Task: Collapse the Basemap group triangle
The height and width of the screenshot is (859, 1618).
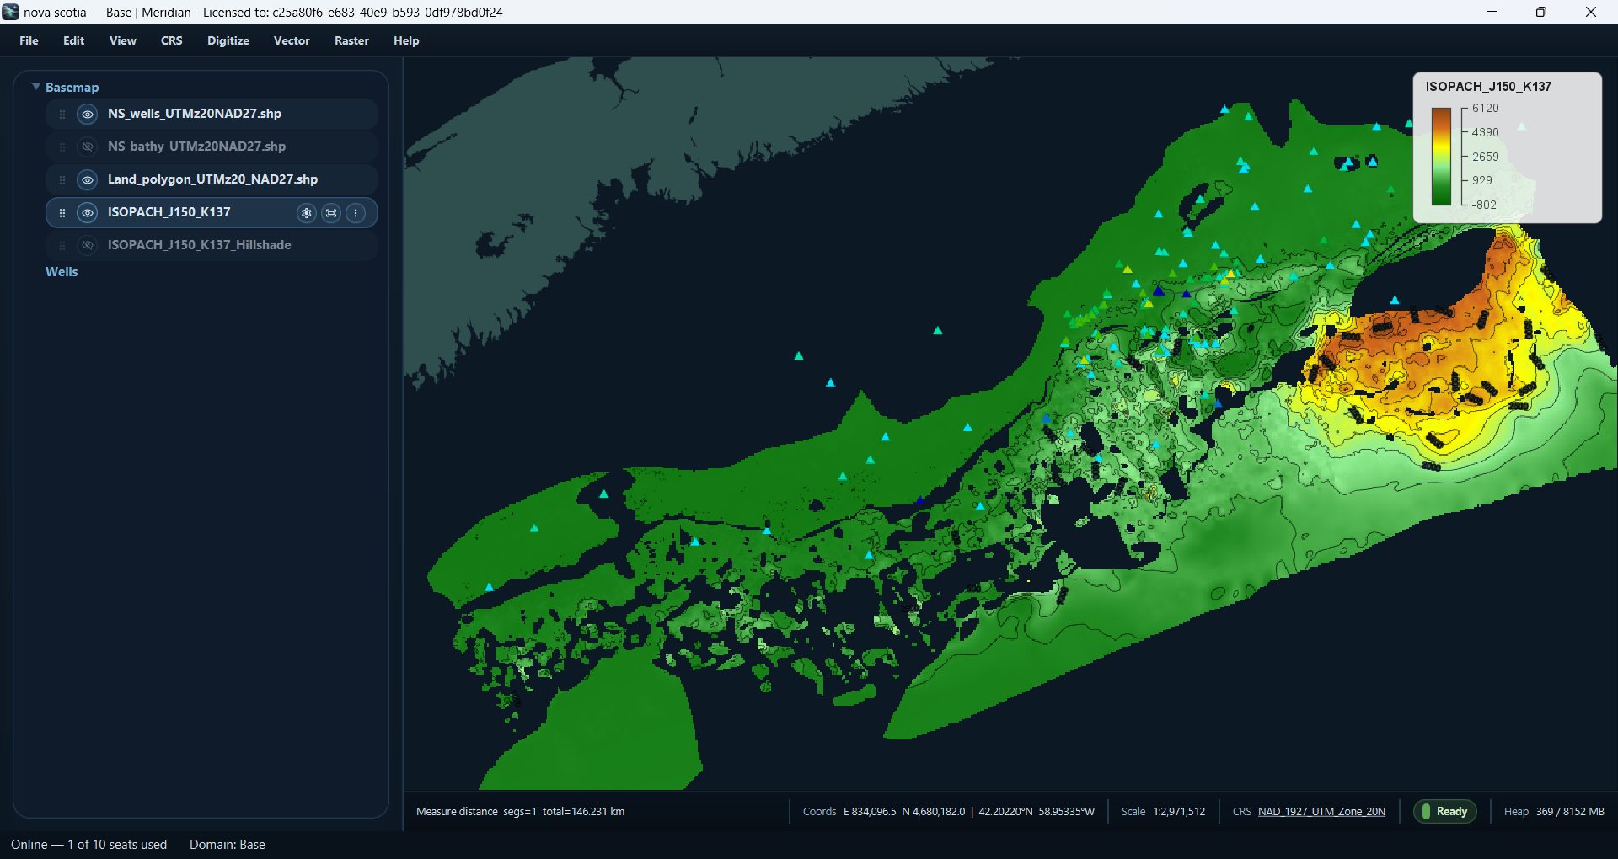Action: pyautogui.click(x=36, y=87)
